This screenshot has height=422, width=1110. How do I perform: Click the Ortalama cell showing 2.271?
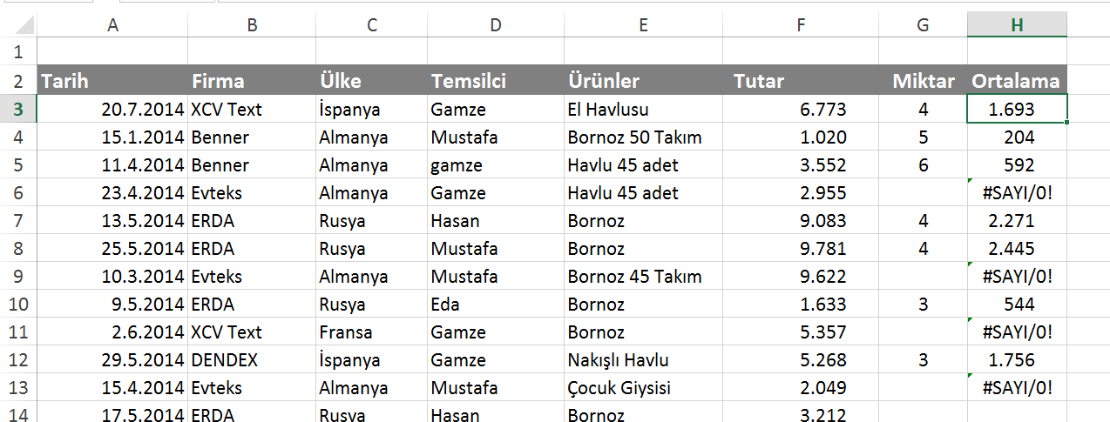click(1017, 221)
